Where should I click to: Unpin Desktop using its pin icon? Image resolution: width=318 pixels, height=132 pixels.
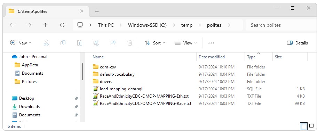click(x=76, y=98)
